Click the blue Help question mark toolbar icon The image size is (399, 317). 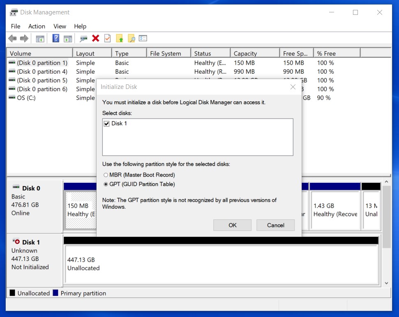click(56, 38)
